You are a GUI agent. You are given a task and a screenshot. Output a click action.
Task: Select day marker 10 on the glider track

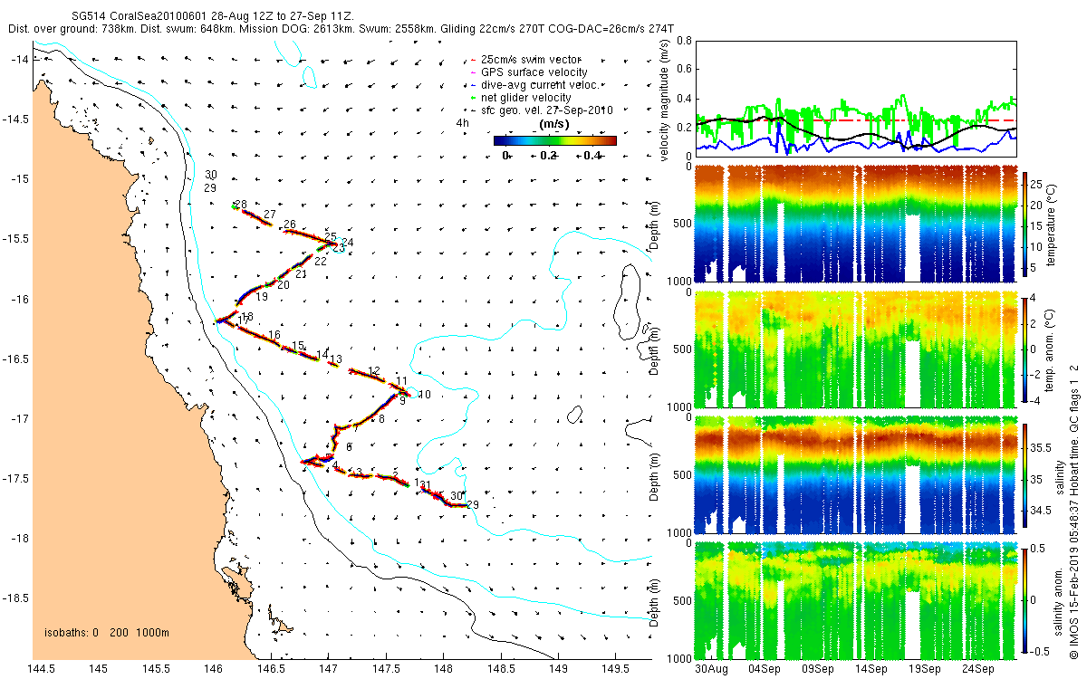point(425,395)
